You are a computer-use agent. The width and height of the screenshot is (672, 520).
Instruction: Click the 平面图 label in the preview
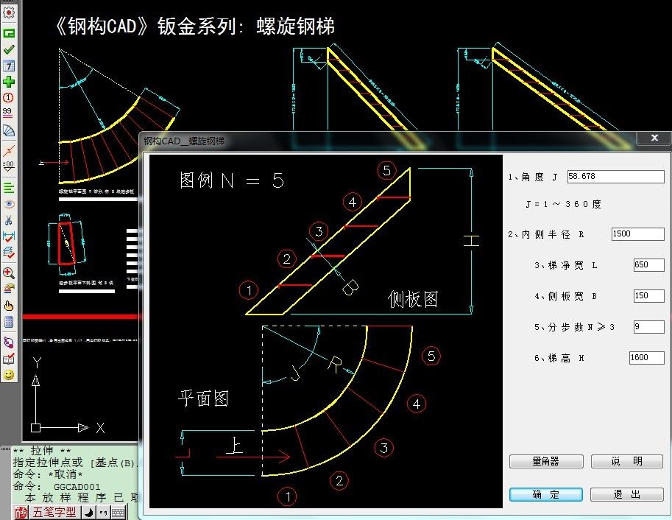point(203,398)
